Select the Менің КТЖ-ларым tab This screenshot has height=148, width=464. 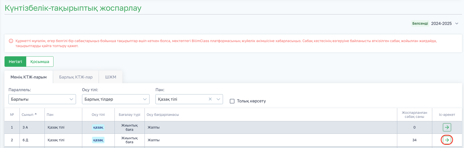28,77
